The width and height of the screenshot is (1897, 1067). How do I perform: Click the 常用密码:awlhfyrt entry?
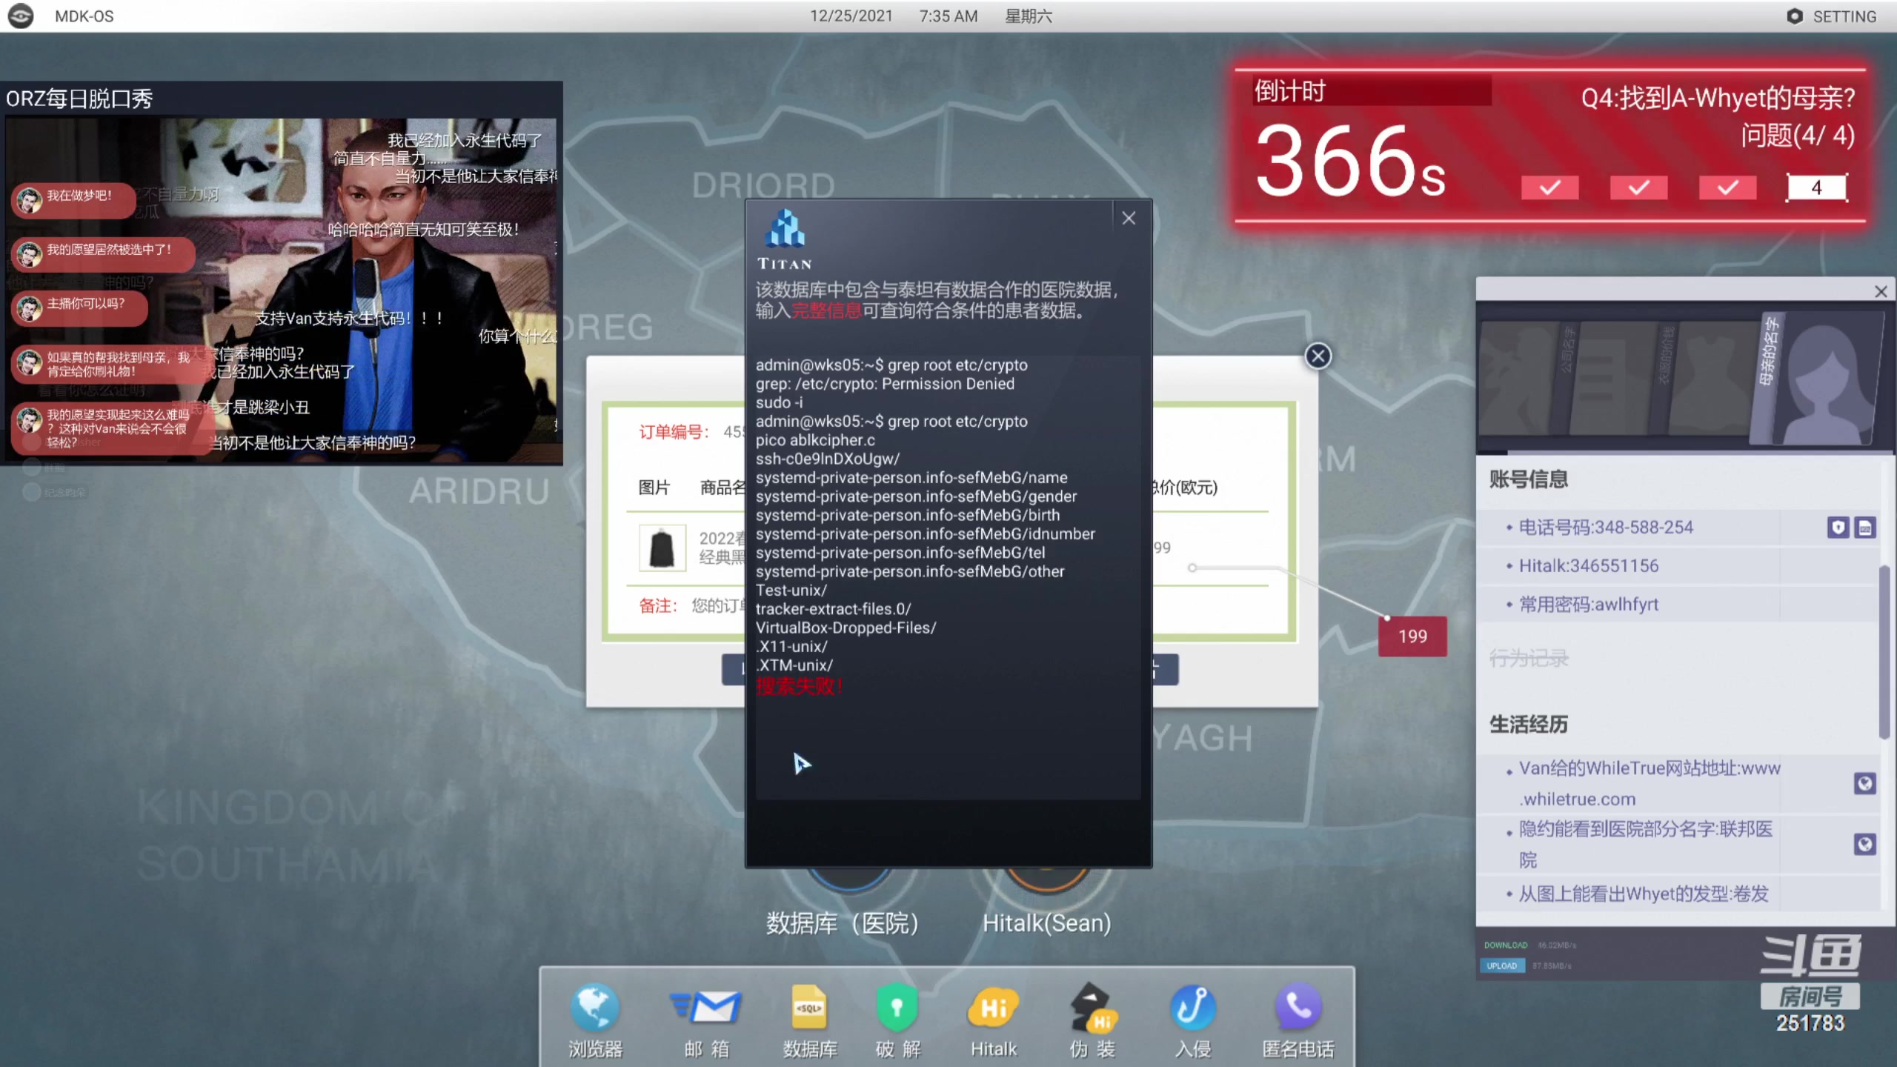coord(1588,605)
